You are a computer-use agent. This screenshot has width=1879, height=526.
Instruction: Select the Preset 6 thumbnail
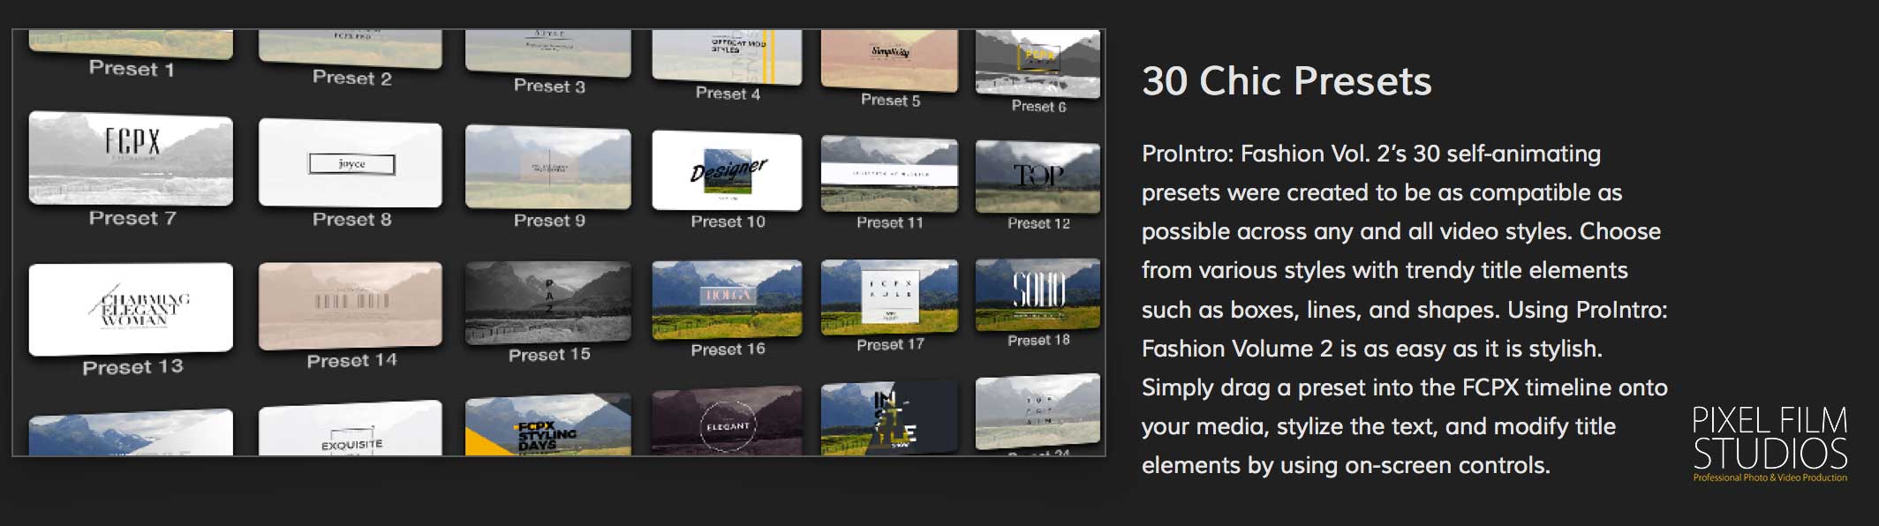tap(1038, 64)
